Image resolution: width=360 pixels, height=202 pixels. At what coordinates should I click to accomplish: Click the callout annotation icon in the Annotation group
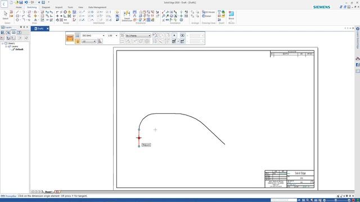[167, 12]
